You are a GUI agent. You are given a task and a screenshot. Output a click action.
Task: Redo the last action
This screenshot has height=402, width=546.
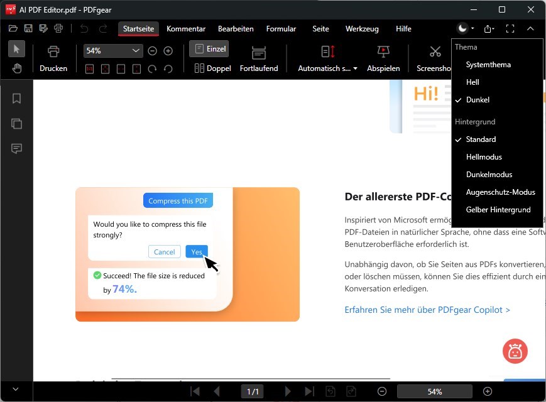(102, 28)
